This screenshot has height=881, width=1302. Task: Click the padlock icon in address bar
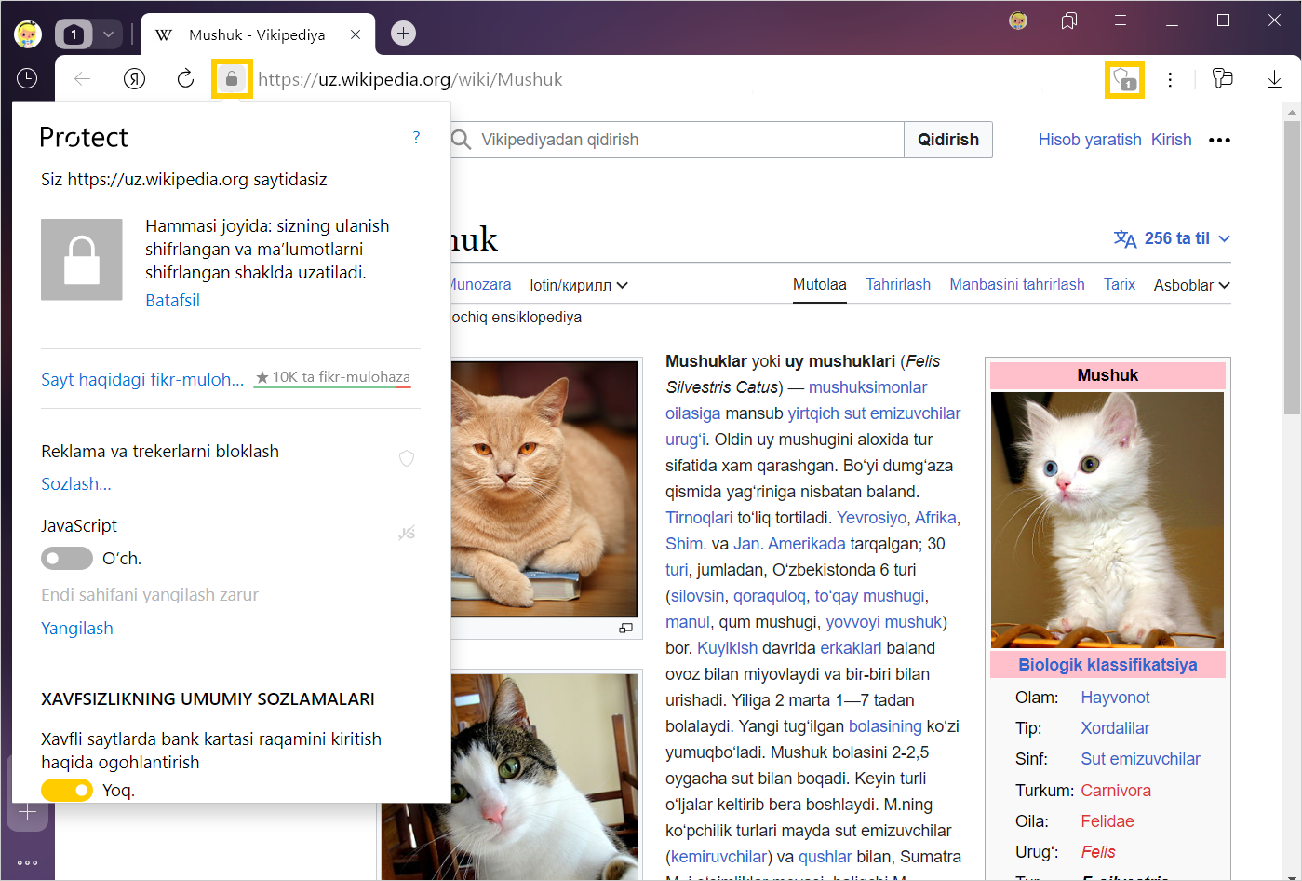tap(231, 79)
